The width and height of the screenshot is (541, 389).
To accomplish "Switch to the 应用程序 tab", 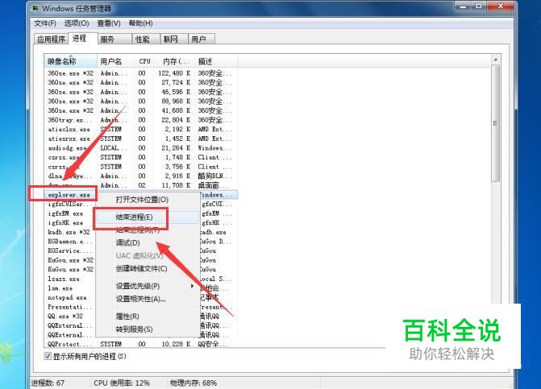I will pos(52,39).
